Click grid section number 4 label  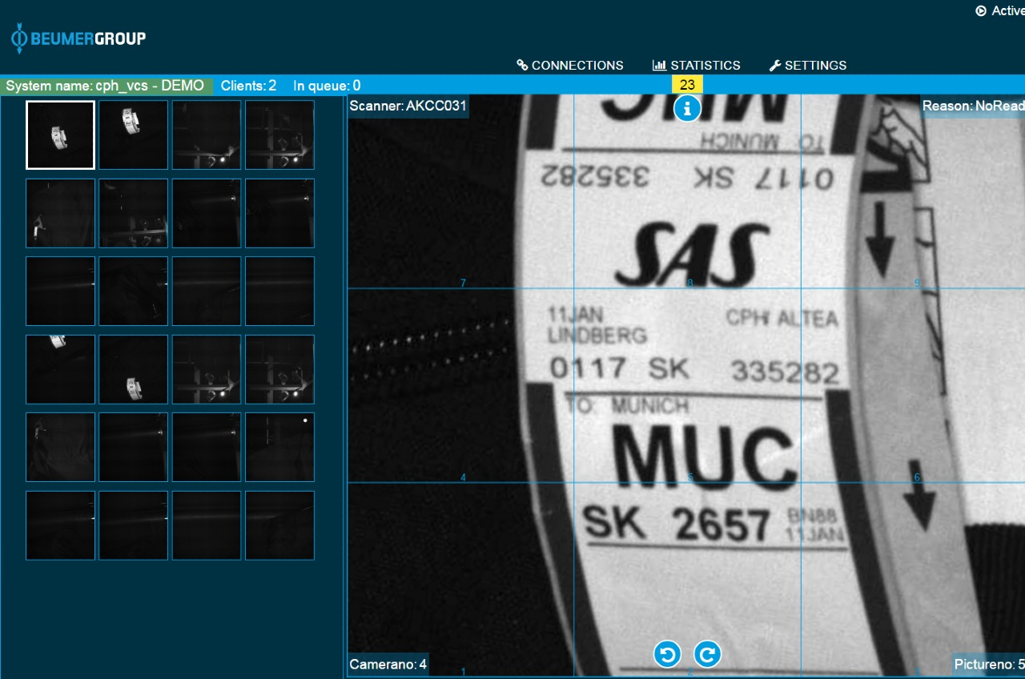click(463, 478)
